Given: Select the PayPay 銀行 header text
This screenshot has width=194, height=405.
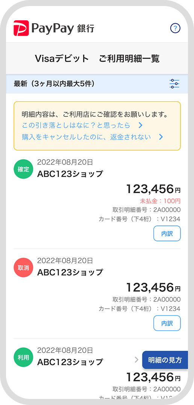Looking at the screenshot, I should 63,28.
